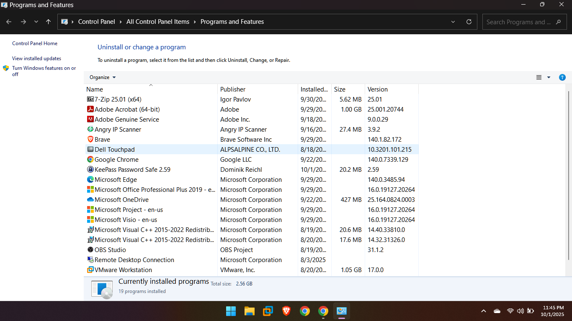The height and width of the screenshot is (321, 572).
Task: Expand the view options dropdown arrow
Action: pyautogui.click(x=549, y=77)
